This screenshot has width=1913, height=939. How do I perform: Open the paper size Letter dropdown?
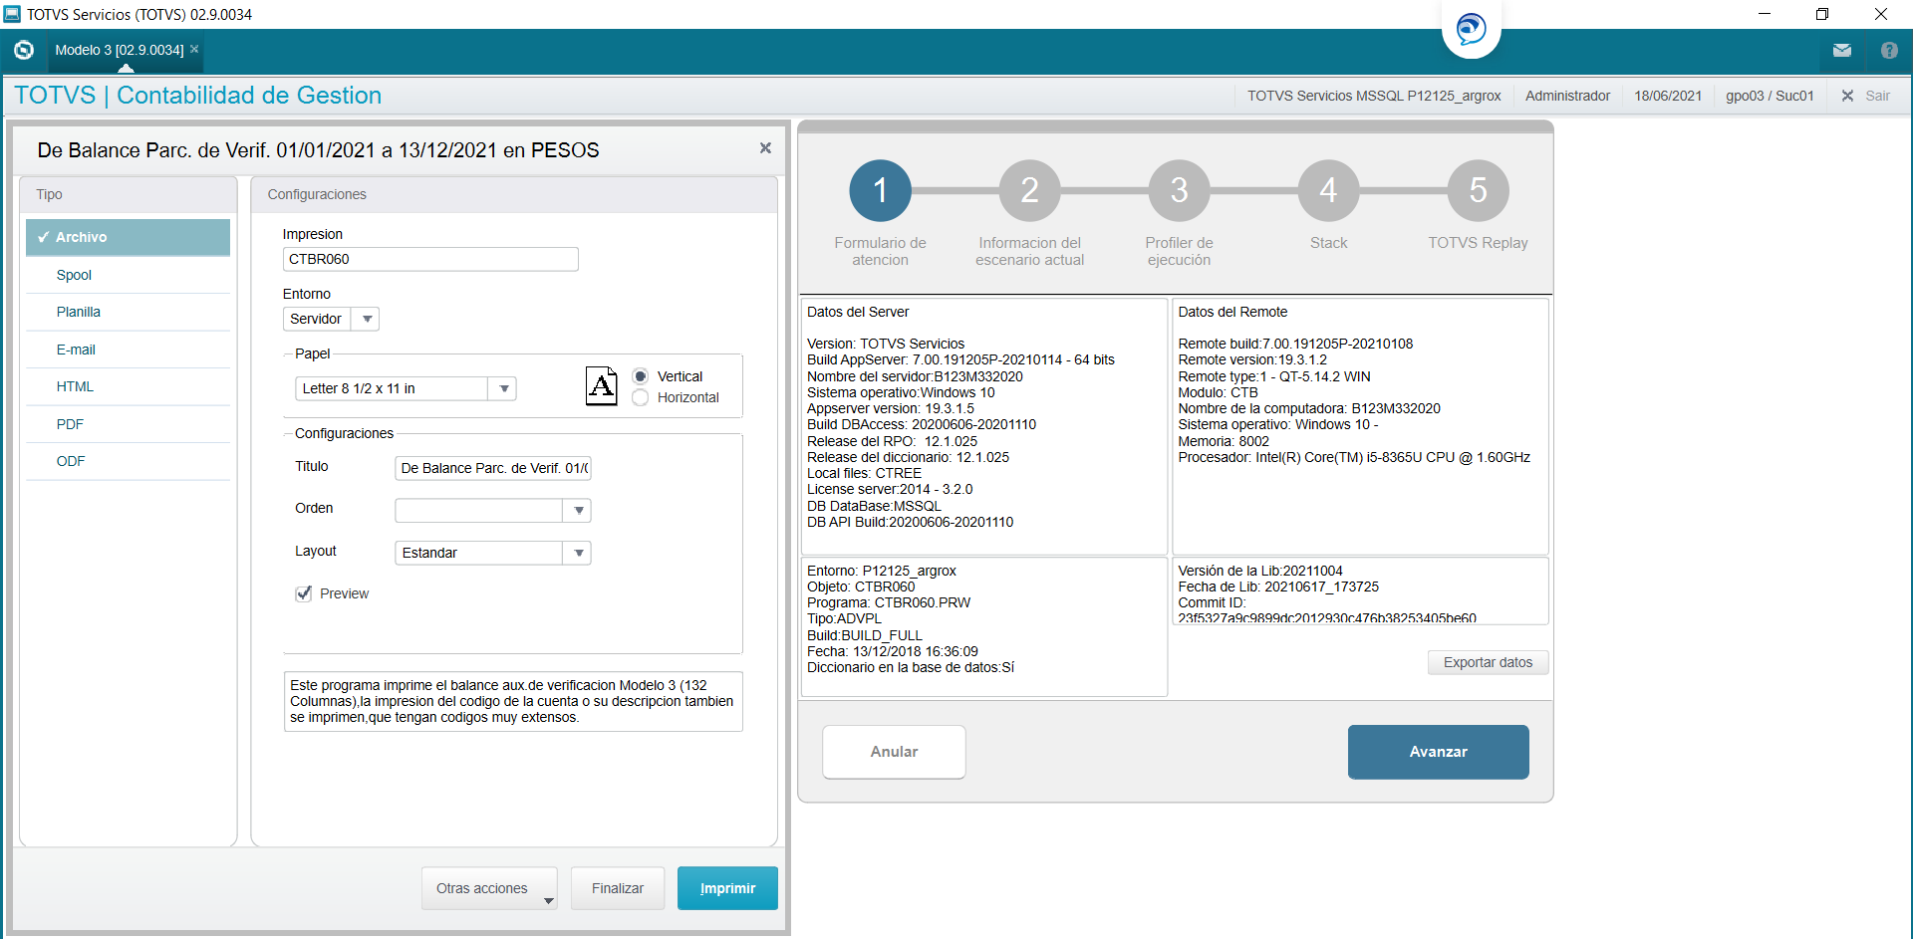[504, 388]
